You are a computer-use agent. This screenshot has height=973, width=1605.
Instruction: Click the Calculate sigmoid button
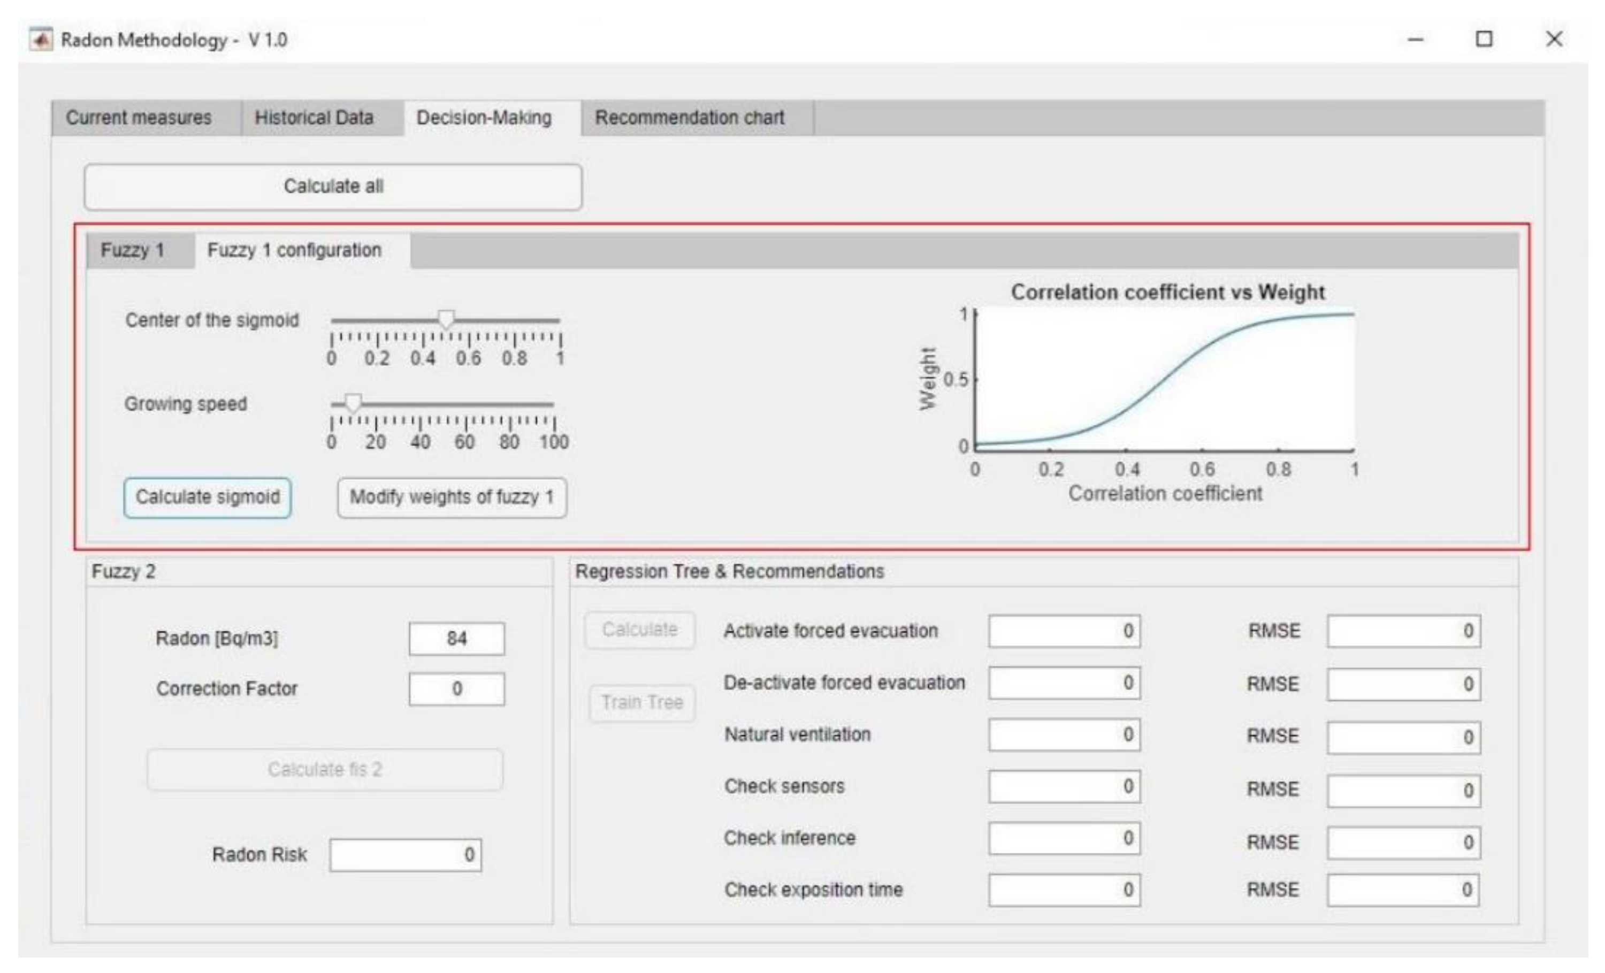coord(207,497)
